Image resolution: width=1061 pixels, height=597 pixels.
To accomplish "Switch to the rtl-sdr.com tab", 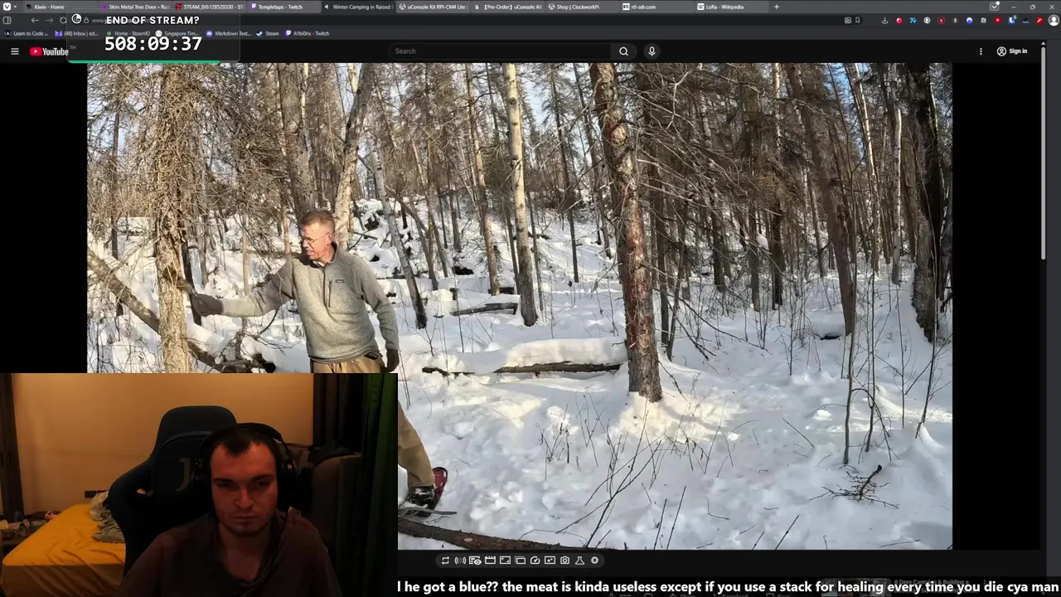I will click(x=656, y=7).
